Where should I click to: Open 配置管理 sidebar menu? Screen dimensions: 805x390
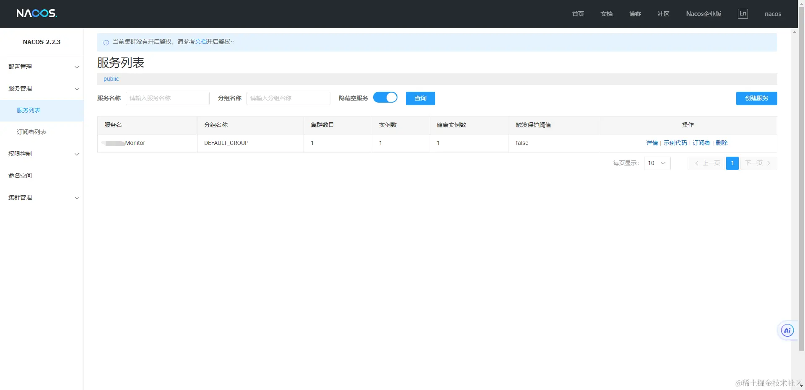(x=42, y=67)
